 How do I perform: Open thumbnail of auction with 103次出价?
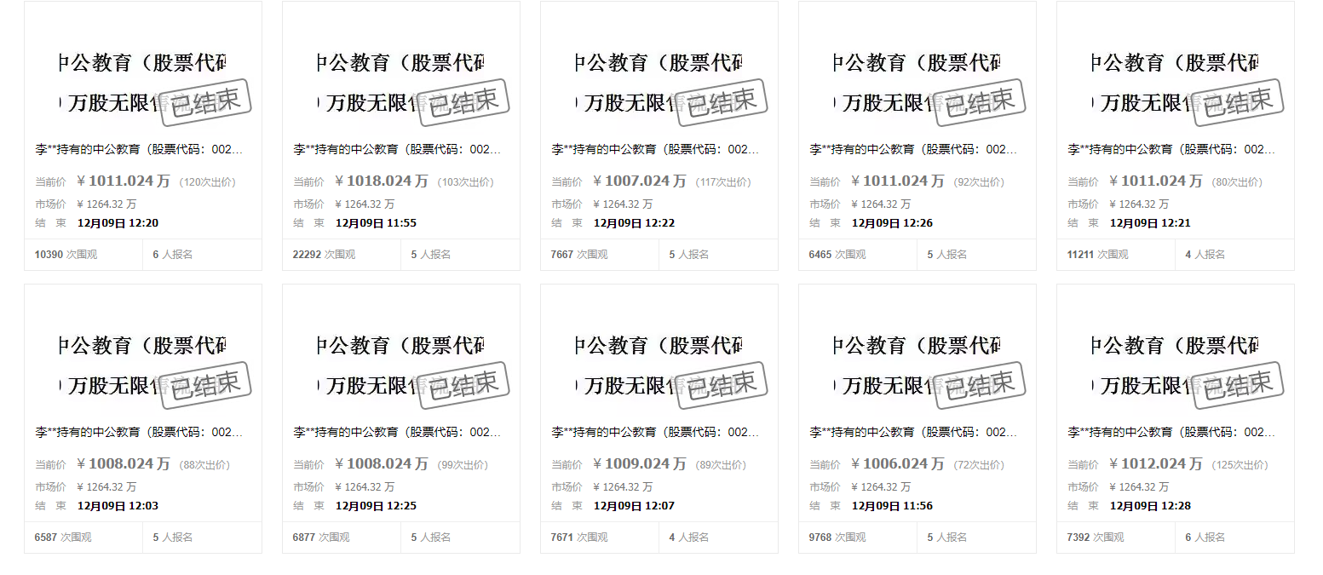(x=401, y=83)
